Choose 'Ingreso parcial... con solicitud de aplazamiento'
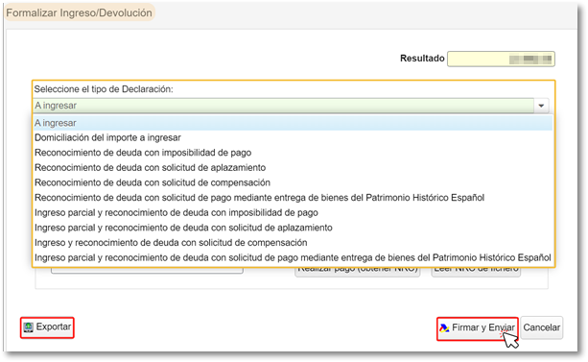 293,228
